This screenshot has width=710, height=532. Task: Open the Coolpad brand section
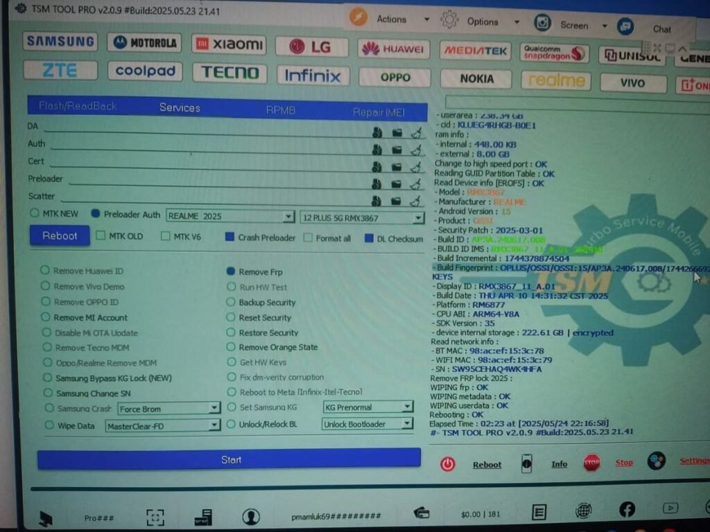point(145,71)
